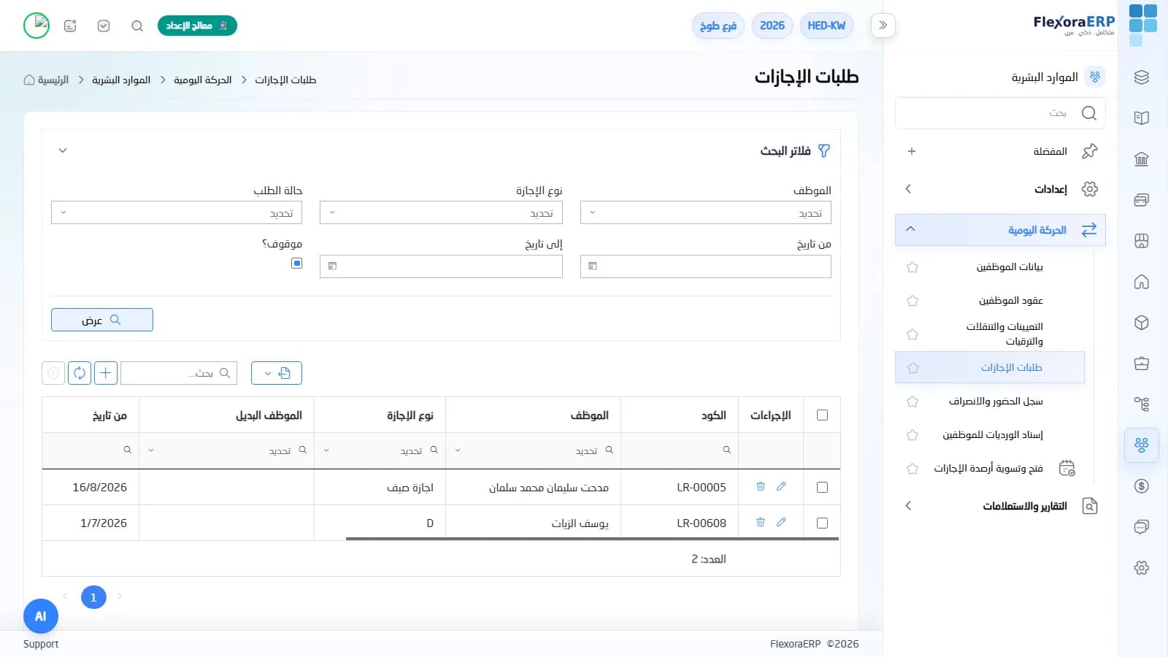Open the top bar search icon

137,26
